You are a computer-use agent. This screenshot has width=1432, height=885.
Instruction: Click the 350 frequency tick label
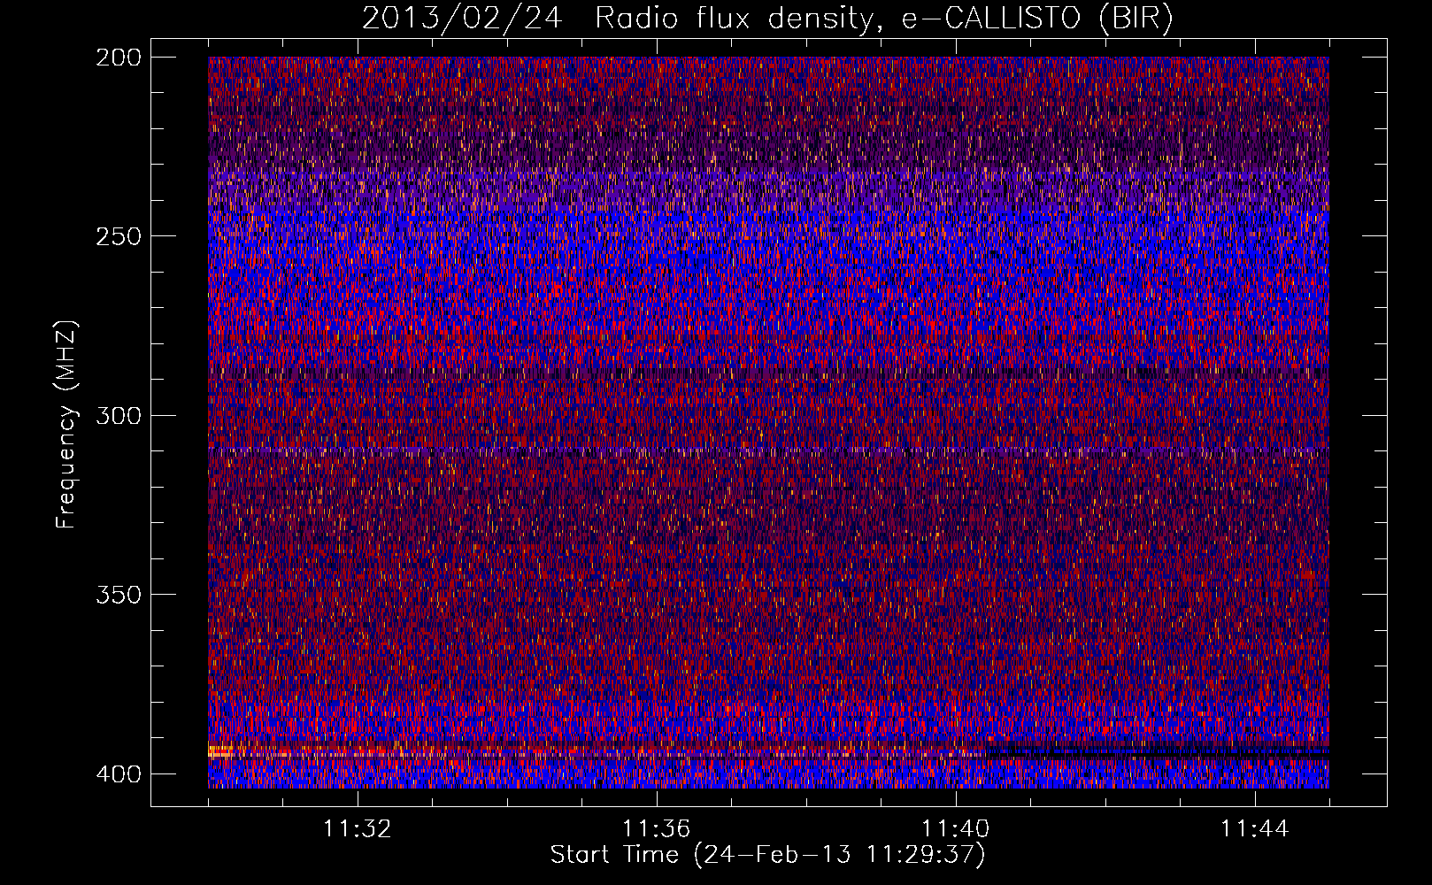coord(118,594)
